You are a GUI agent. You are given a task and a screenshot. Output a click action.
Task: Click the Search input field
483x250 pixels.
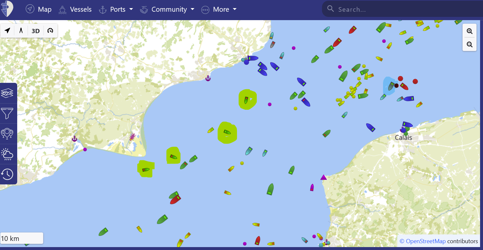tap(406, 9)
